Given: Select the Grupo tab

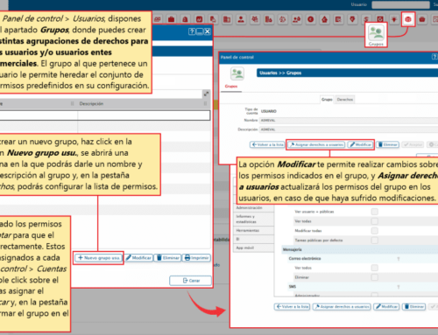Looking at the screenshot, I should 327,100.
